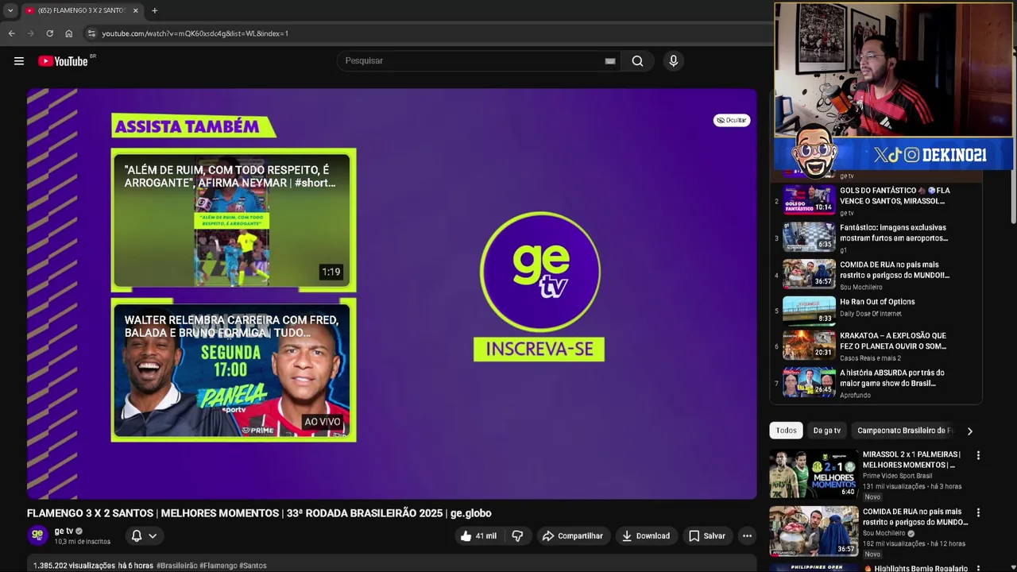Click the INSCREVA-SE subscribe banner
Viewport: 1017px width, 572px height.
pyautogui.click(x=539, y=350)
